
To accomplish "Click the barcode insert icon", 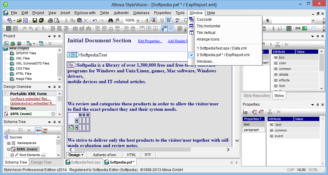I will coord(298,29).
